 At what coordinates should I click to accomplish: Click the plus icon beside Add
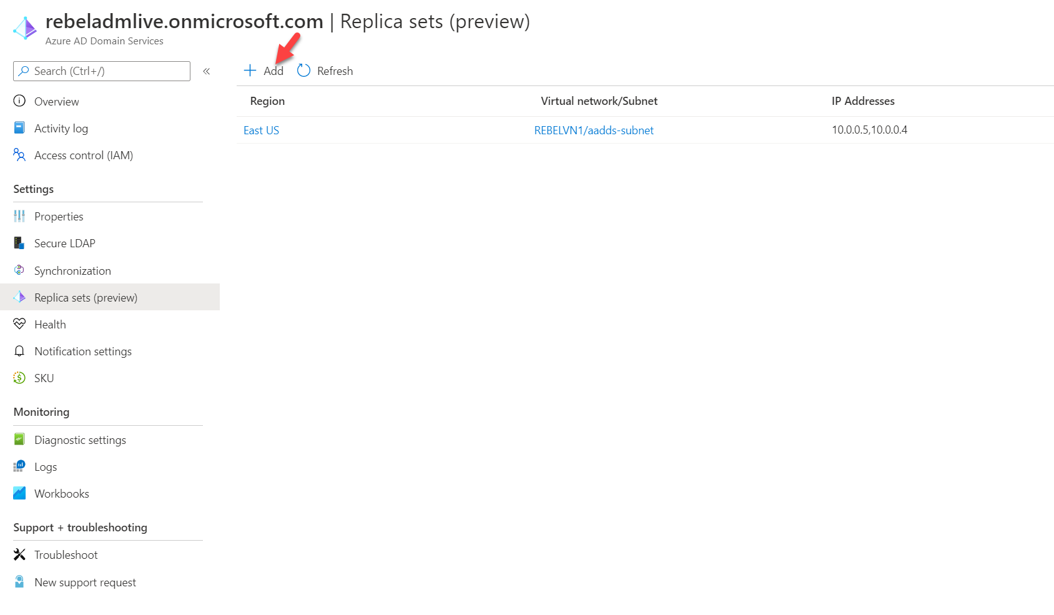(250, 71)
